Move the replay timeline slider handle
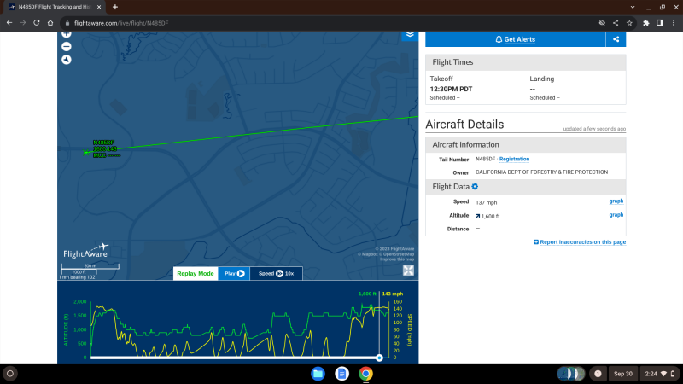The width and height of the screenshot is (683, 384). click(379, 358)
